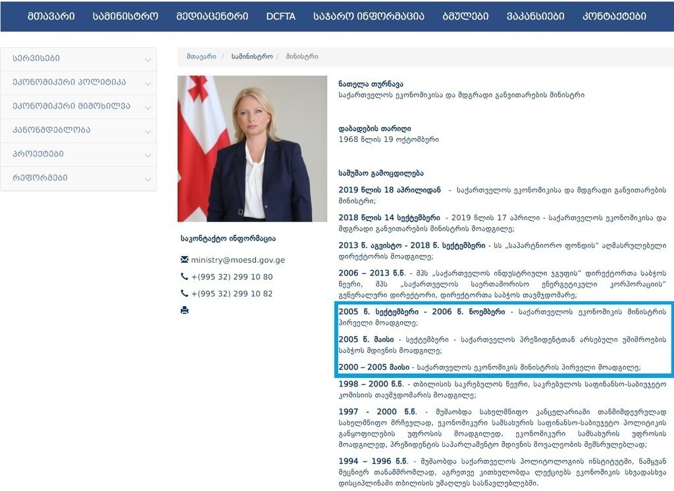Click the envelope email icon
674x491 pixels.
(x=184, y=259)
